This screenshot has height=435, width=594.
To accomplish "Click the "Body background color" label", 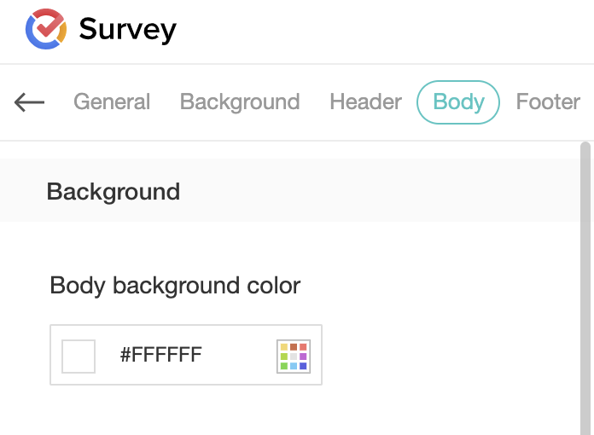I will [175, 285].
